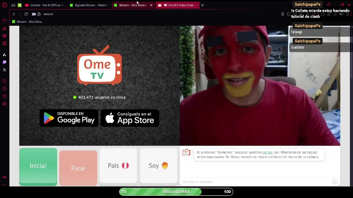The image size is (353, 198).
Task: Open the striped square sidebar icon
Action: [x=4, y=36]
